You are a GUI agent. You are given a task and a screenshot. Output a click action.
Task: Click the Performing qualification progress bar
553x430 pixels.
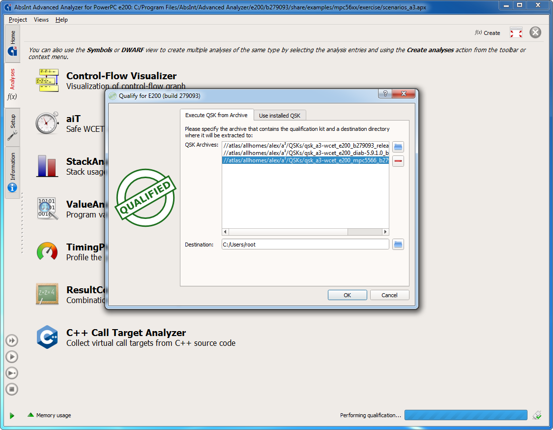466,415
